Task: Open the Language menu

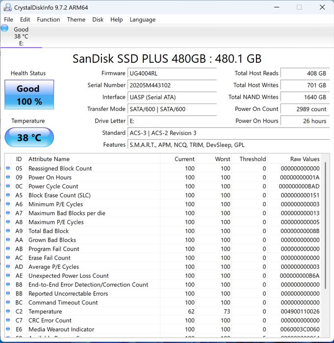Action: click(x=142, y=20)
